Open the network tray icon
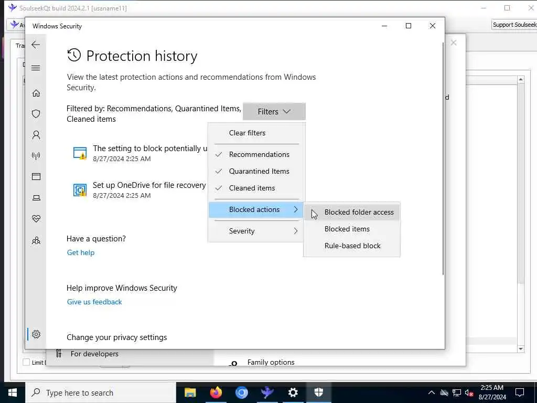The image size is (537, 403). pyautogui.click(x=457, y=393)
